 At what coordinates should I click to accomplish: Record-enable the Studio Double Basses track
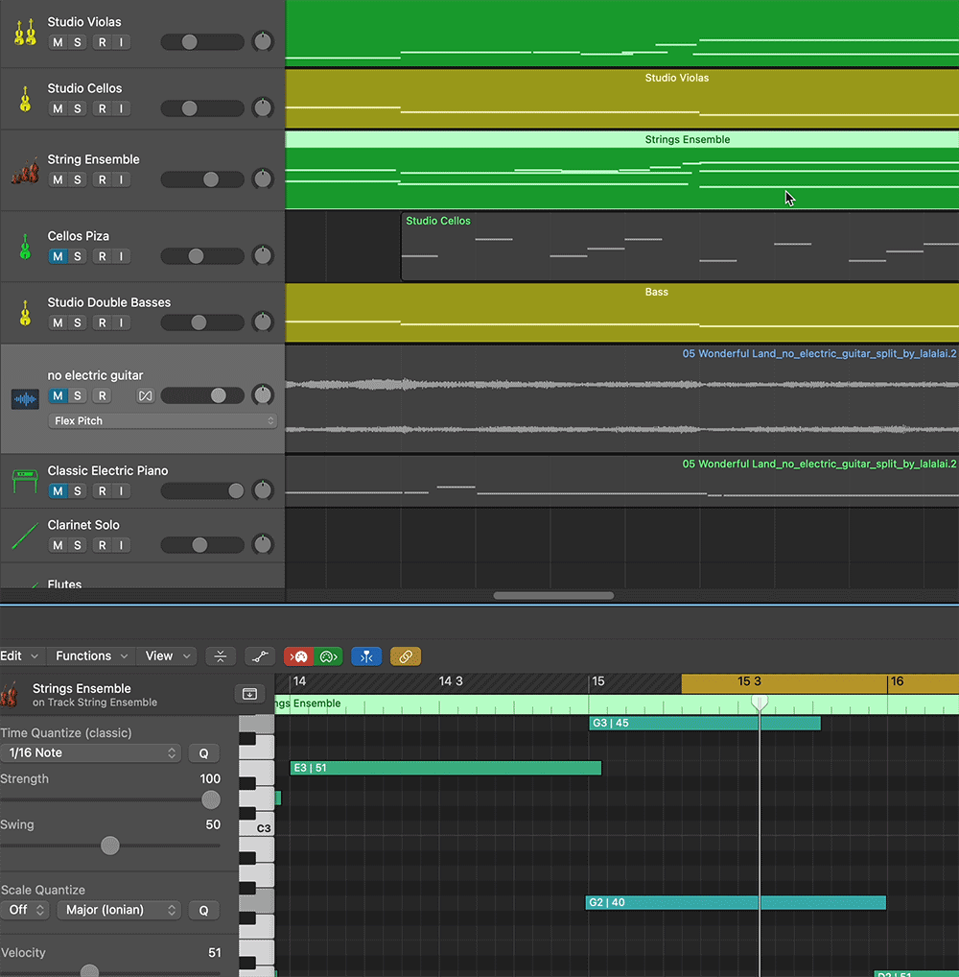[102, 322]
